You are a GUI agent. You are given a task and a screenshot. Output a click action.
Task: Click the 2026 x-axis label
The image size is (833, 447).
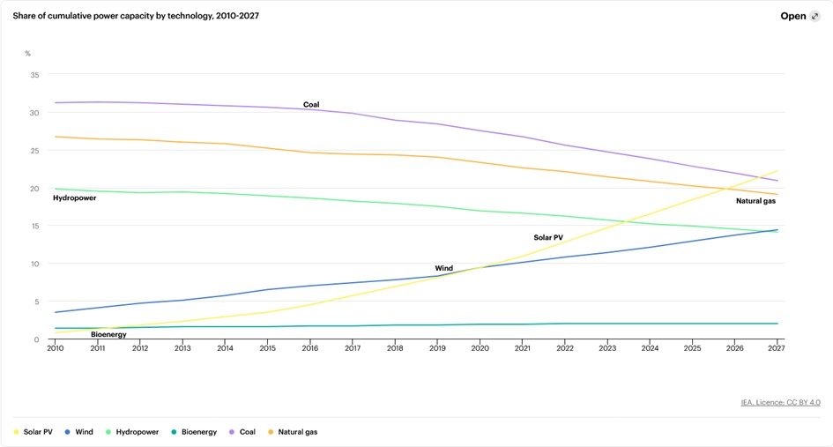[x=735, y=348]
